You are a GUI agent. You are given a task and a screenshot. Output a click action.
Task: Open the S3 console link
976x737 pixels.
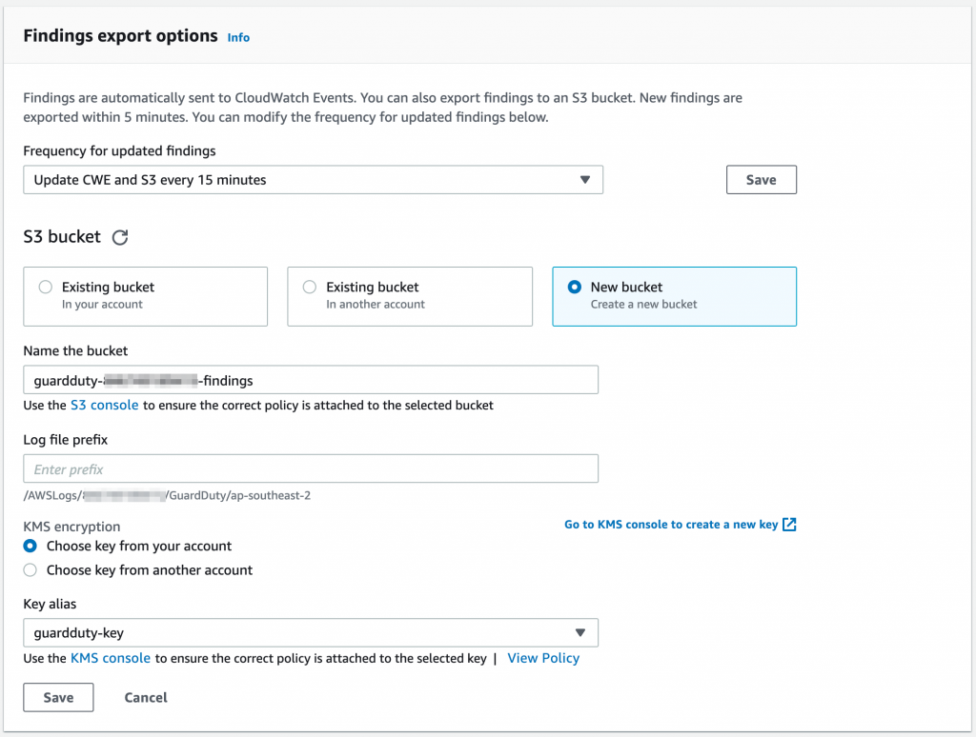point(105,405)
